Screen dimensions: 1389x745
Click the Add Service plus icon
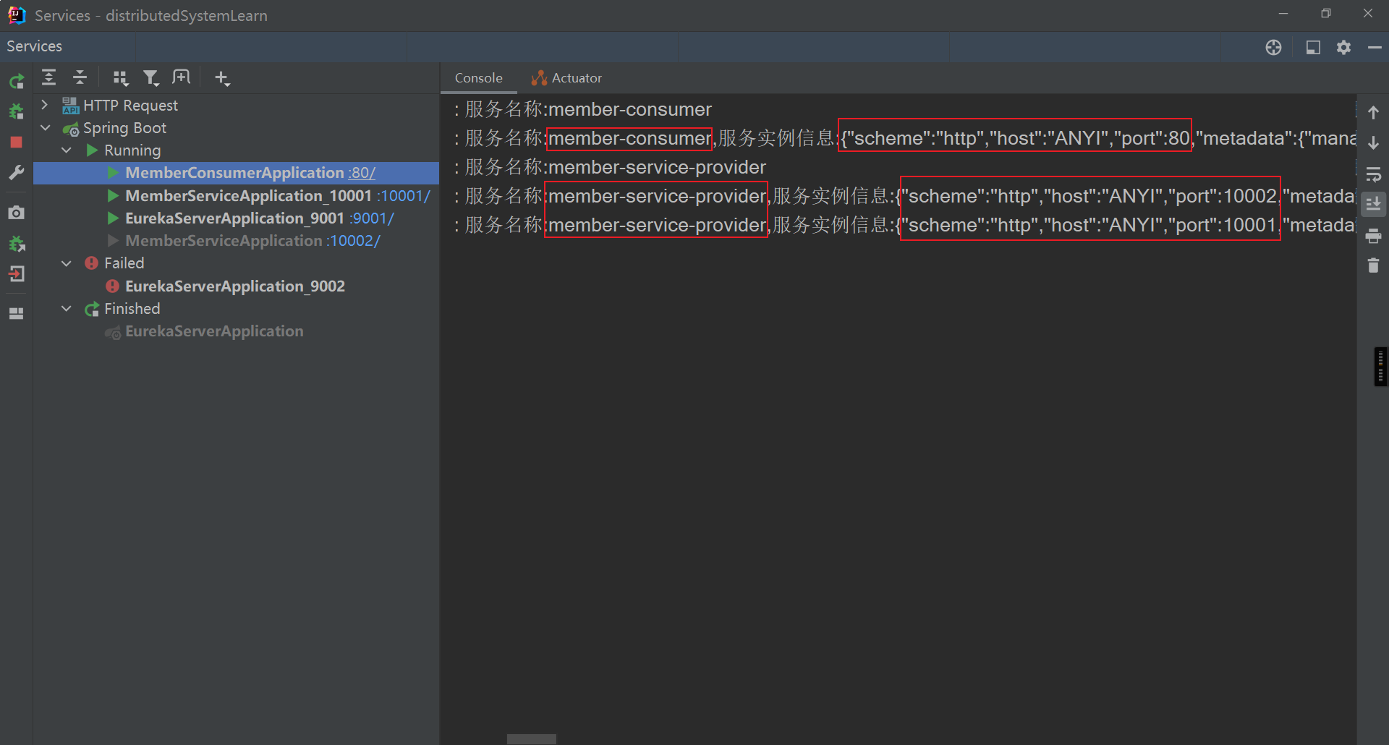point(222,78)
